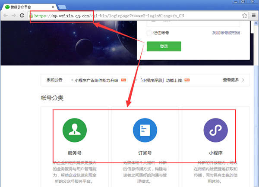Click the scrollbar up arrow at right
Viewport: 259px width, 187px height.
(x=256, y=23)
